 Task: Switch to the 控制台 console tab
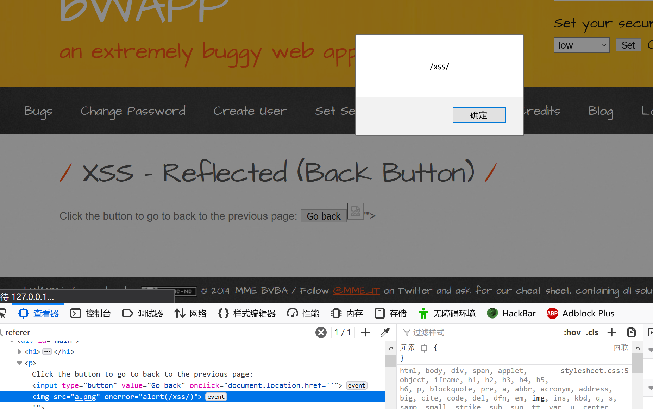coord(90,313)
